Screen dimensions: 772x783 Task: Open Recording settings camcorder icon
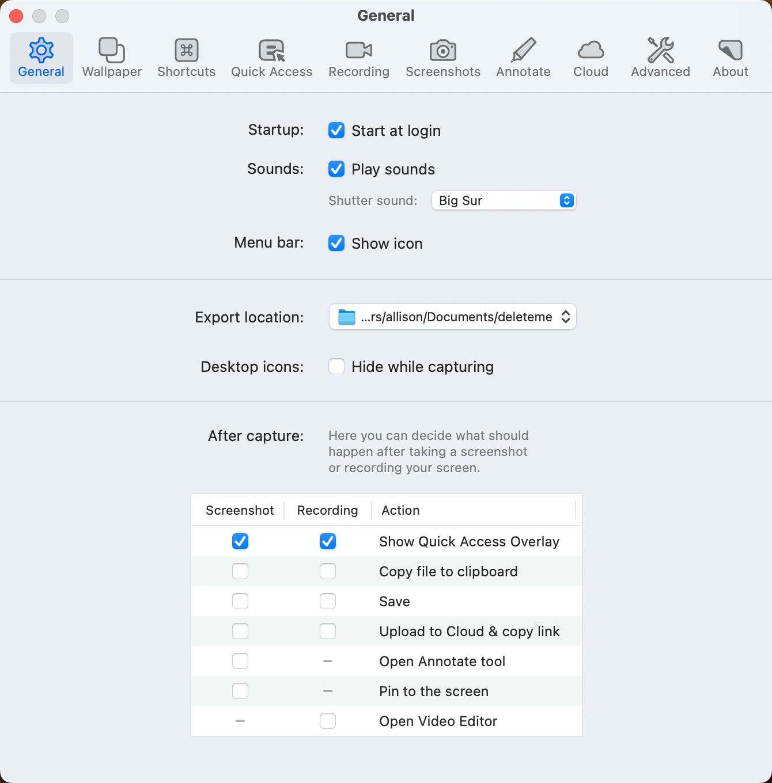(x=358, y=51)
